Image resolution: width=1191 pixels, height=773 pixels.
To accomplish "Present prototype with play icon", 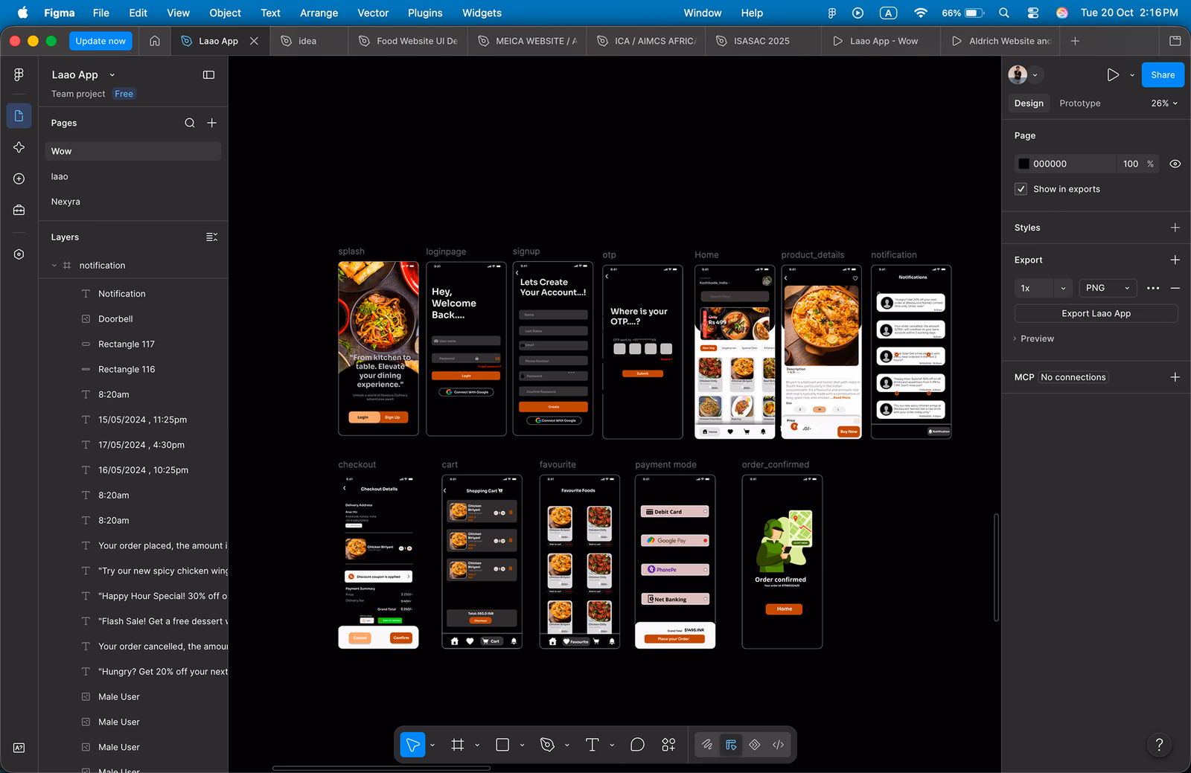I will [x=1113, y=74].
